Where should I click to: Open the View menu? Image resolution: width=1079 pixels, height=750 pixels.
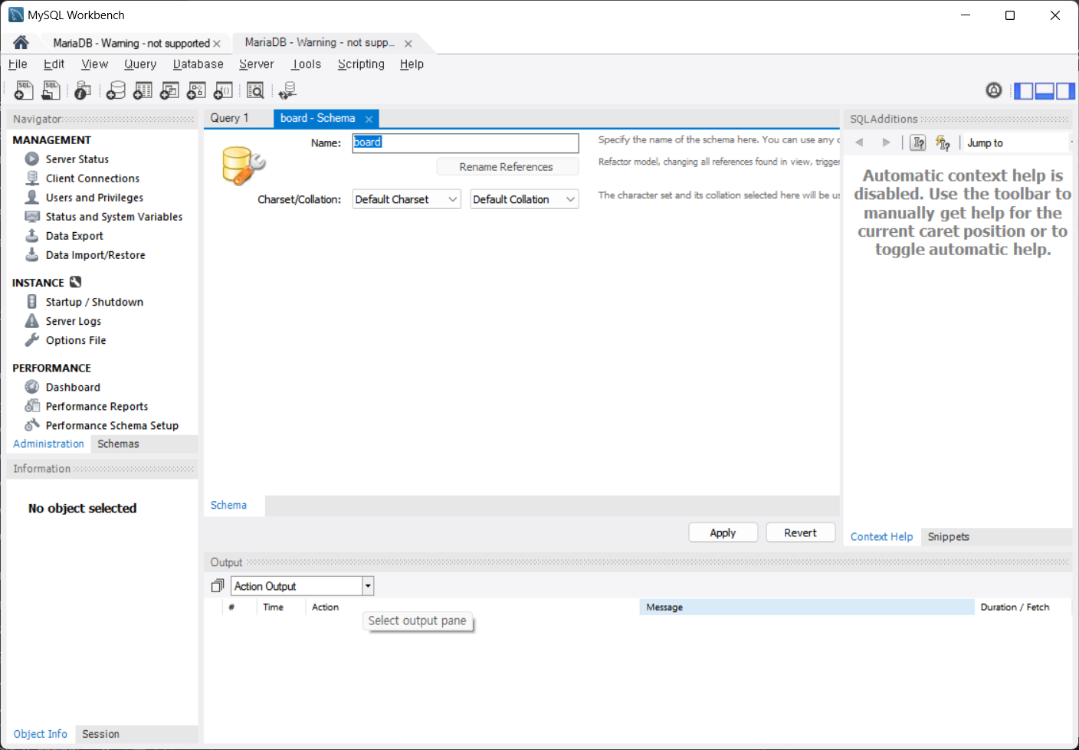click(95, 64)
